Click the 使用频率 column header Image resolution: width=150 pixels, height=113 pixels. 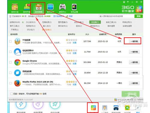pos(118,34)
